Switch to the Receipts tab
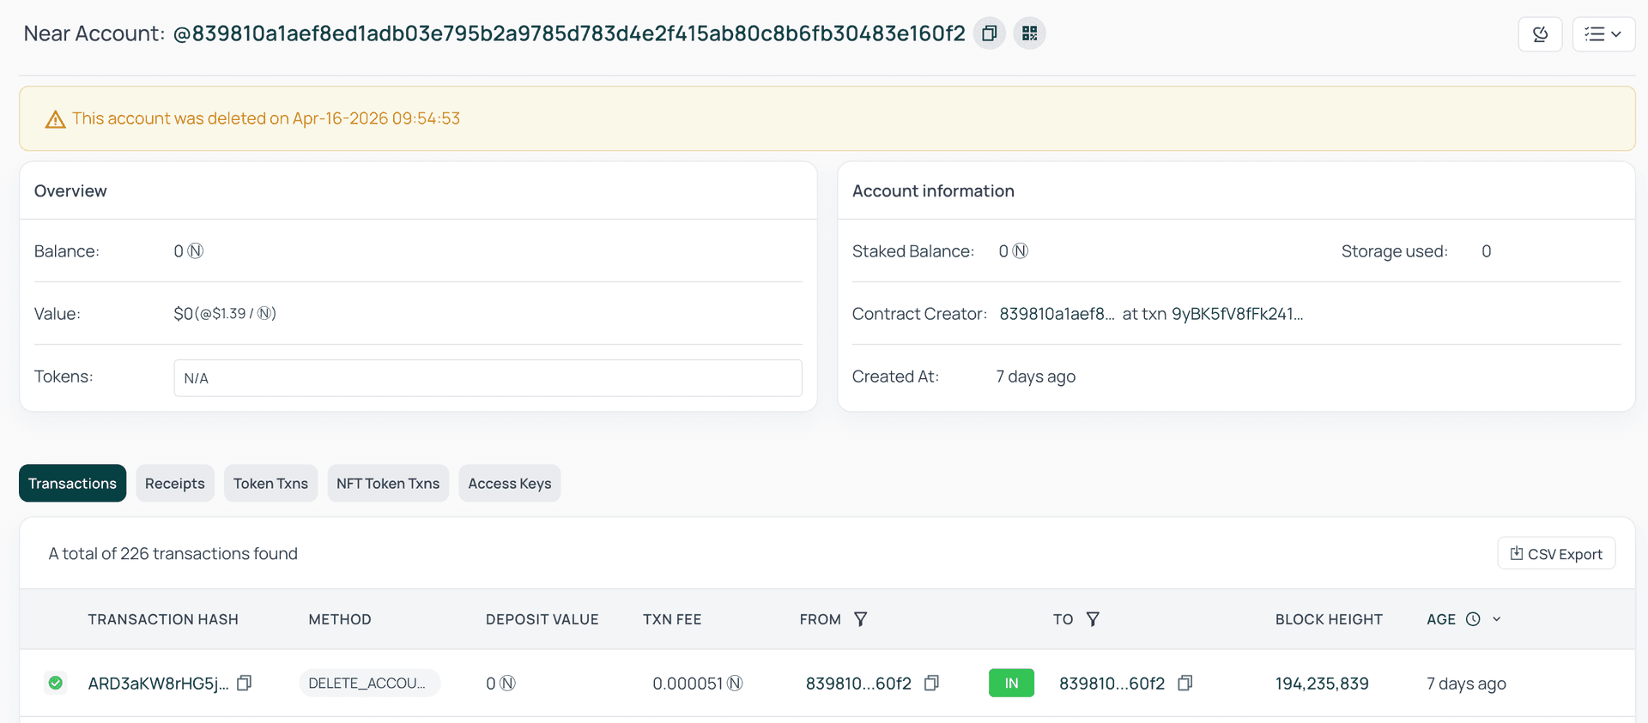The height and width of the screenshot is (723, 1648). coord(175,484)
